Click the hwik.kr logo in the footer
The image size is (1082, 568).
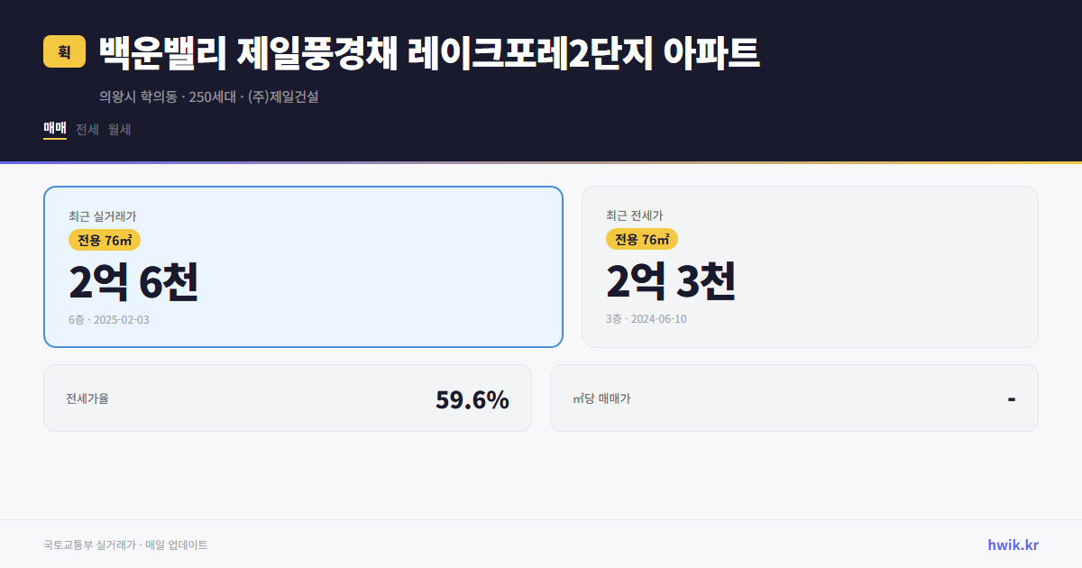(x=1012, y=545)
